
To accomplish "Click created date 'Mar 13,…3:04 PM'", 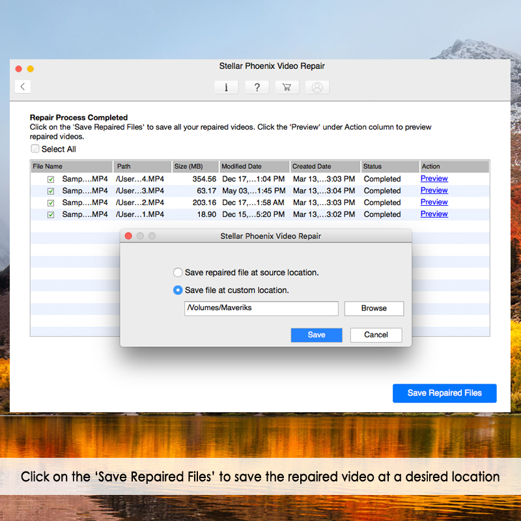I will tap(324, 191).
